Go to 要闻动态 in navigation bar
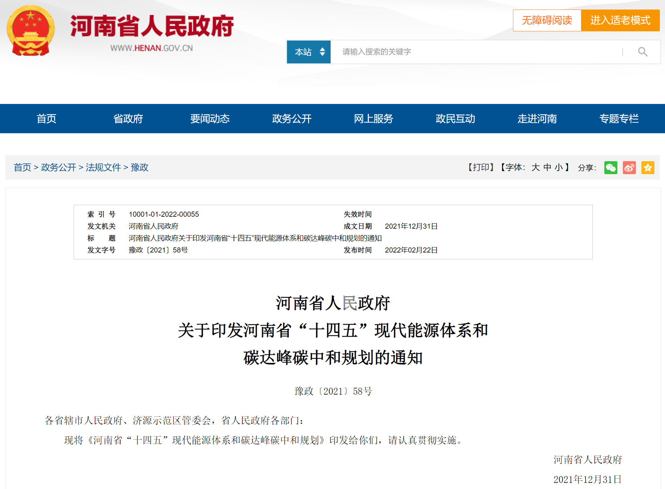The width and height of the screenshot is (665, 489). [210, 119]
